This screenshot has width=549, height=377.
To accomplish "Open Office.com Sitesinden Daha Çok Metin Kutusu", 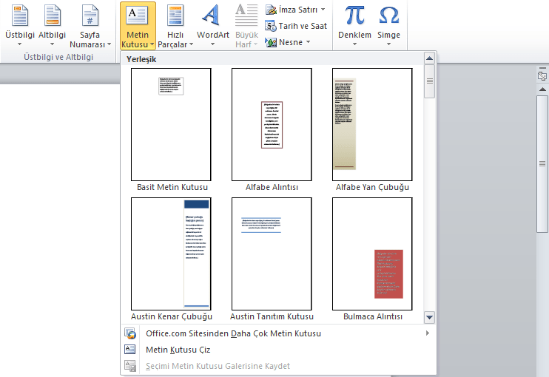I will (233, 333).
